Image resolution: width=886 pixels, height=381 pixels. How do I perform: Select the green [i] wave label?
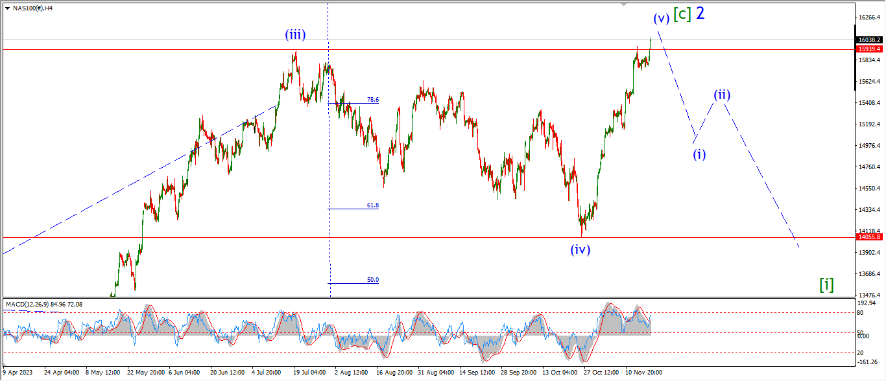826,284
